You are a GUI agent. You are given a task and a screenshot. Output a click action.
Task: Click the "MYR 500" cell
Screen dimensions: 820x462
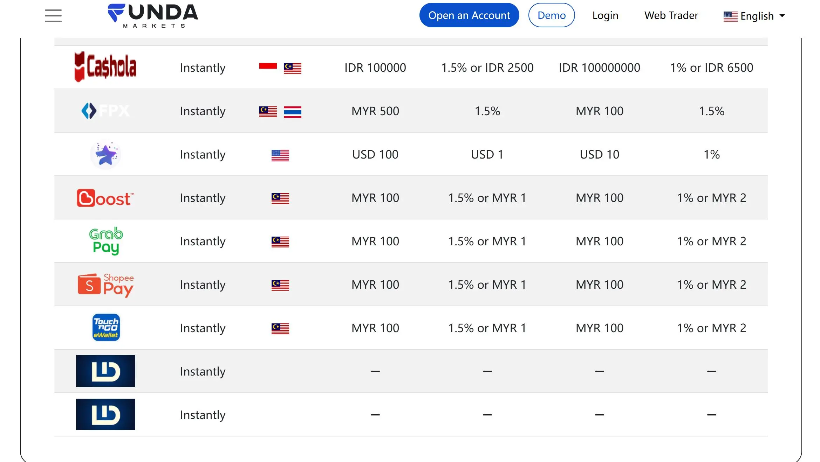point(375,111)
